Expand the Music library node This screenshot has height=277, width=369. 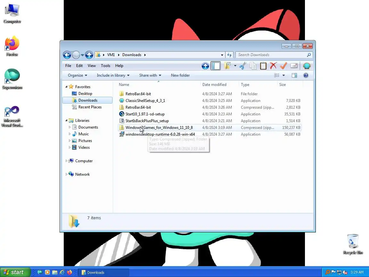point(70,134)
